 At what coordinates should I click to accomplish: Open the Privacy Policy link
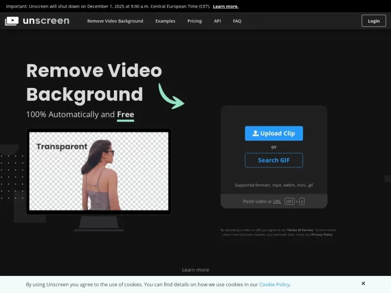click(x=321, y=234)
